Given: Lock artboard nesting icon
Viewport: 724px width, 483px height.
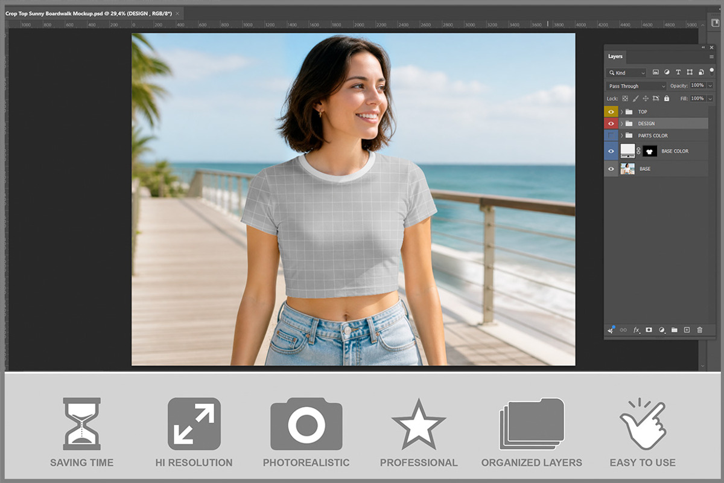Looking at the screenshot, I should tap(656, 98).
